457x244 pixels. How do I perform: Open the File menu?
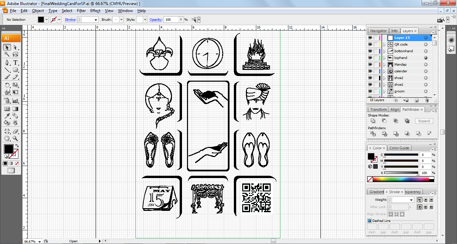[x=13, y=11]
